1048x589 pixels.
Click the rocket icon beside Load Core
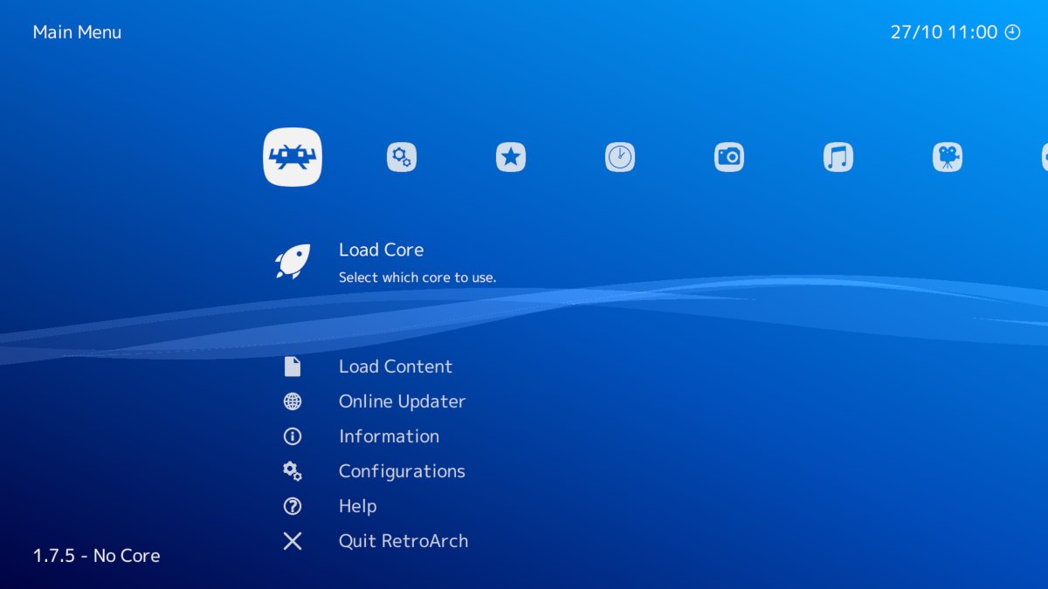coord(293,261)
